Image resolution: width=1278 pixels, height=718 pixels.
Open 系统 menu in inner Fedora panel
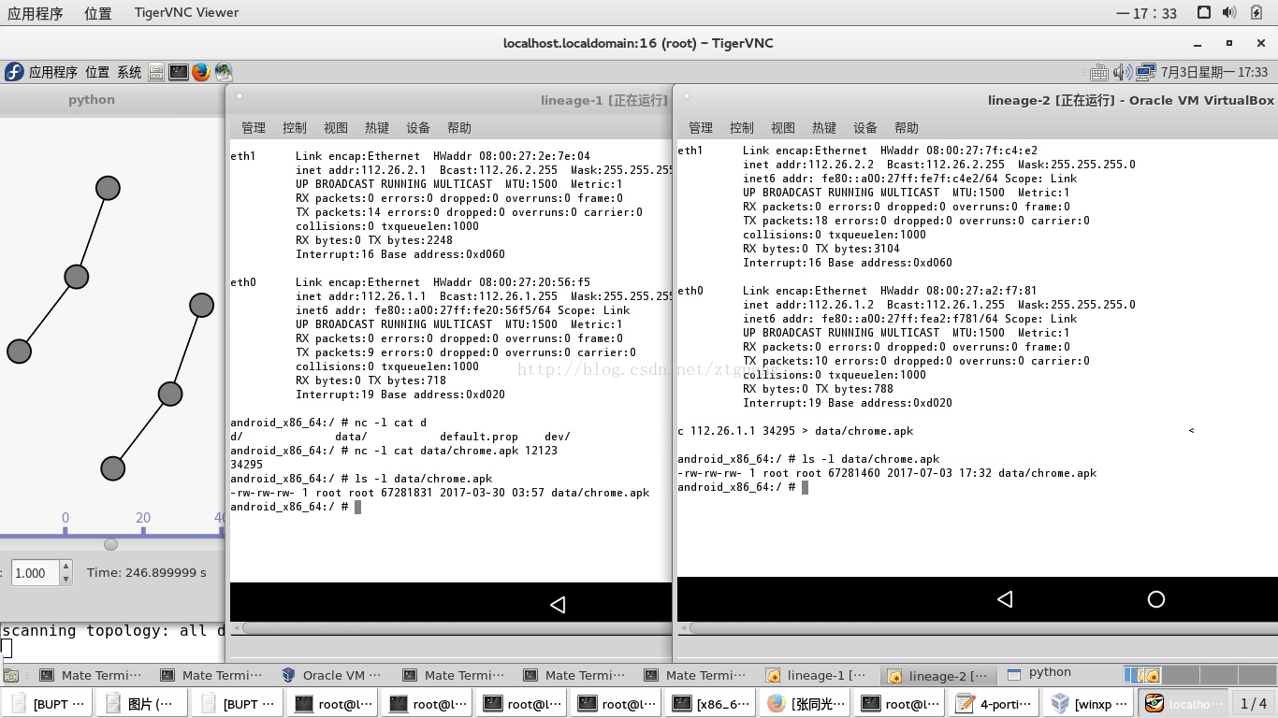pyautogui.click(x=130, y=72)
